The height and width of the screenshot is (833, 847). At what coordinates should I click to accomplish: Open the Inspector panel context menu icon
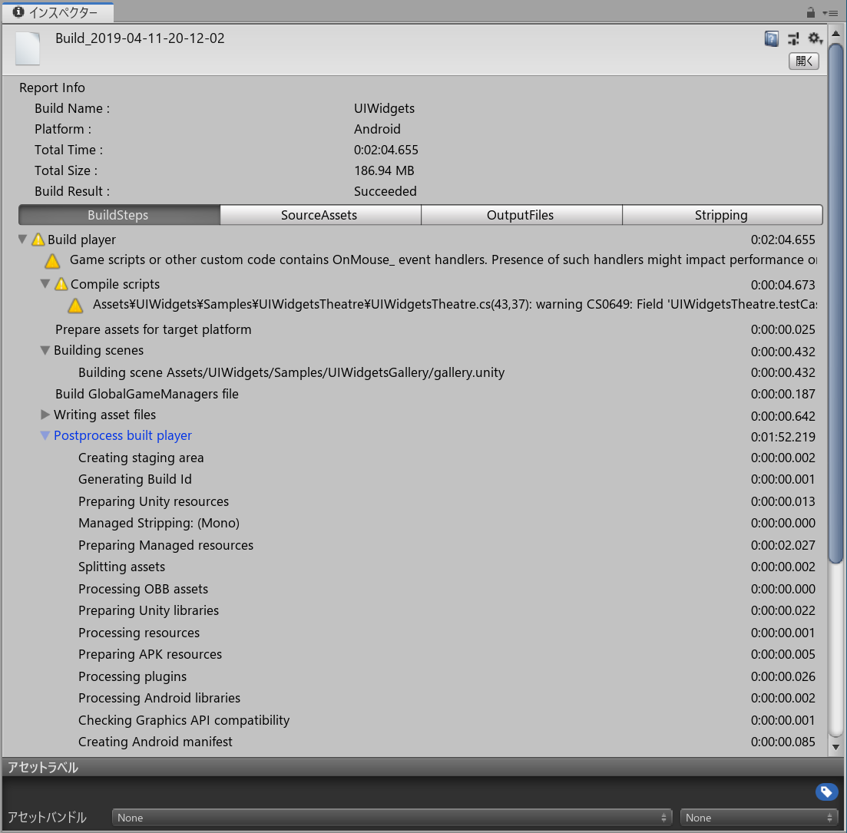pyautogui.click(x=832, y=12)
